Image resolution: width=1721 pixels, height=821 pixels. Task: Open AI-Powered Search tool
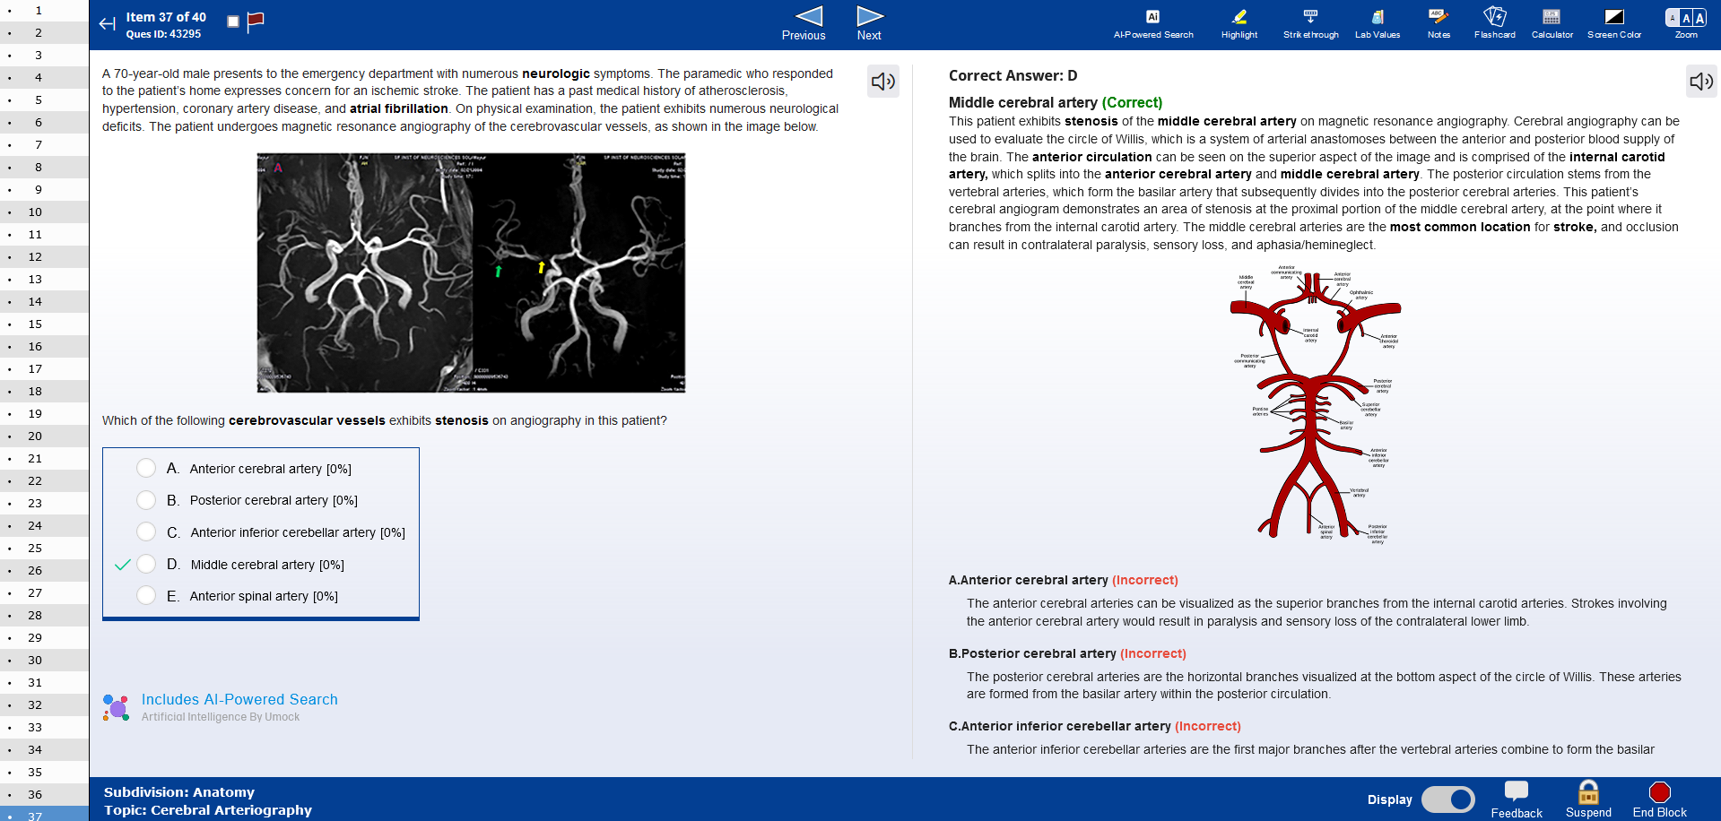coord(1153,24)
